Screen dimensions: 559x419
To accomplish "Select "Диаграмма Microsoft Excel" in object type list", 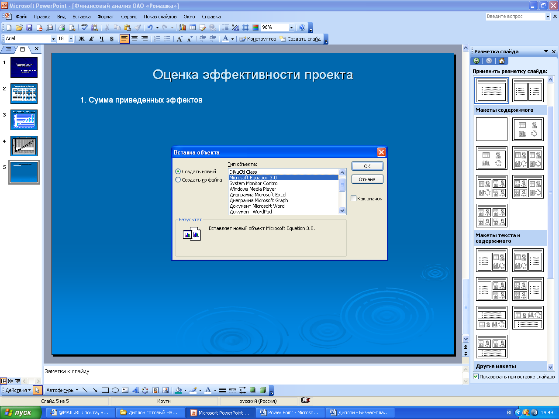I will click(258, 195).
